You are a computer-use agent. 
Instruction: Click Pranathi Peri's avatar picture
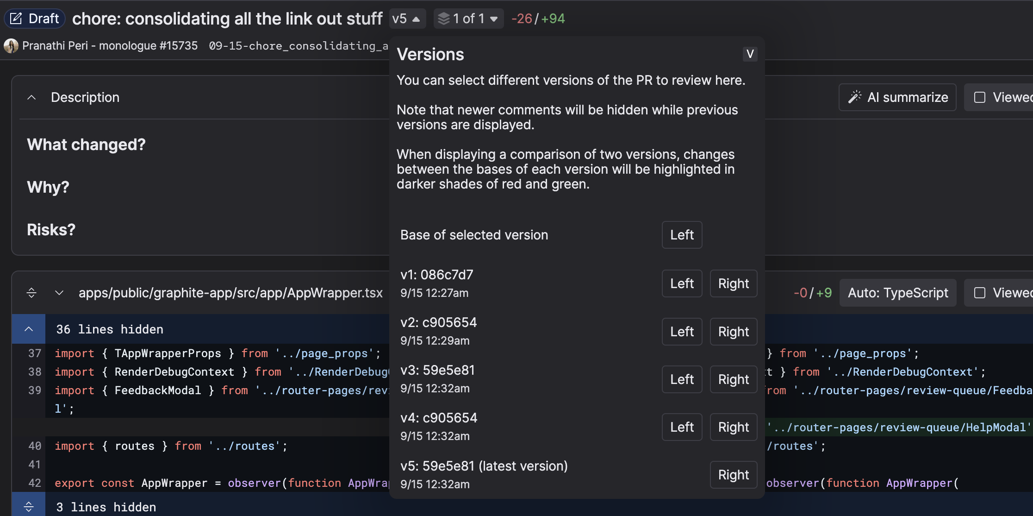coord(11,46)
